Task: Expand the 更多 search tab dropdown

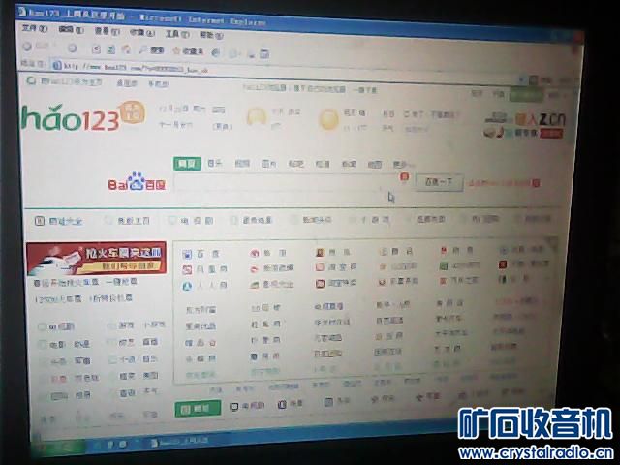Action: (403, 164)
